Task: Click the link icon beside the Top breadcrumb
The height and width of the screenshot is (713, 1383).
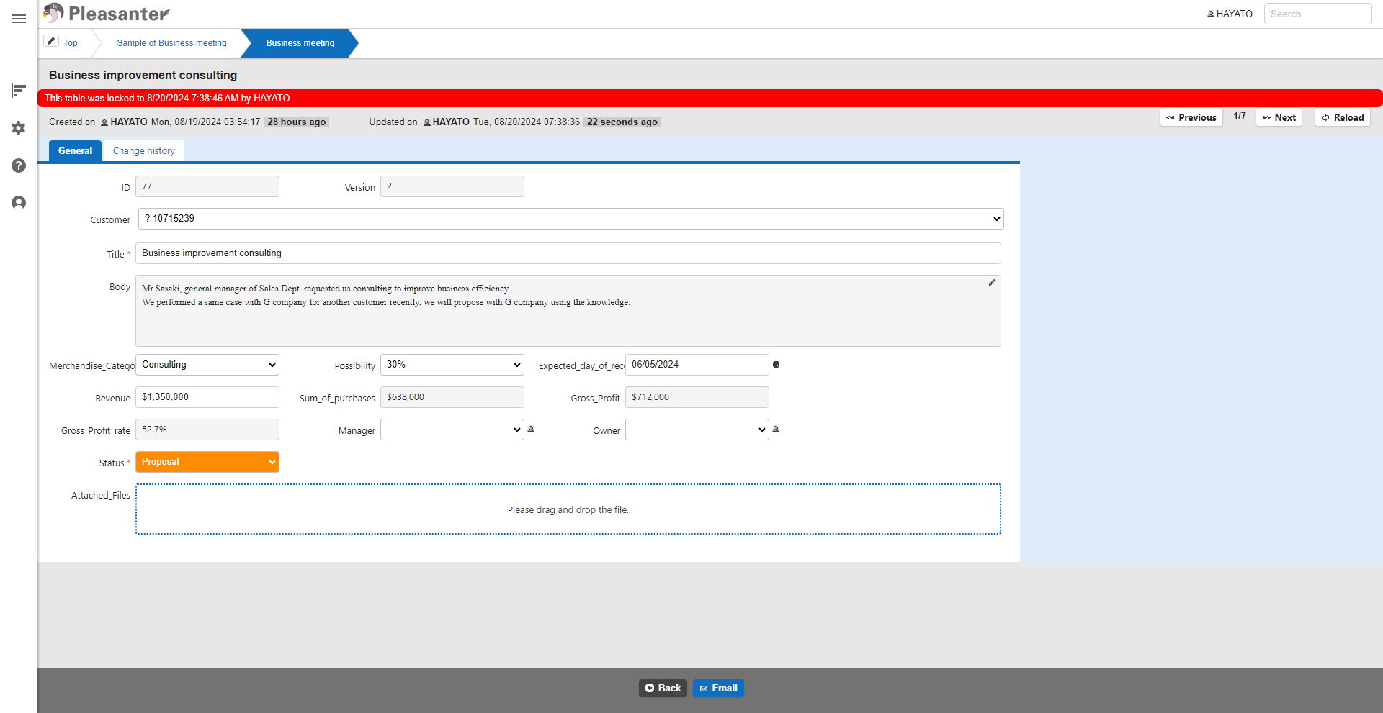Action: 51,41
